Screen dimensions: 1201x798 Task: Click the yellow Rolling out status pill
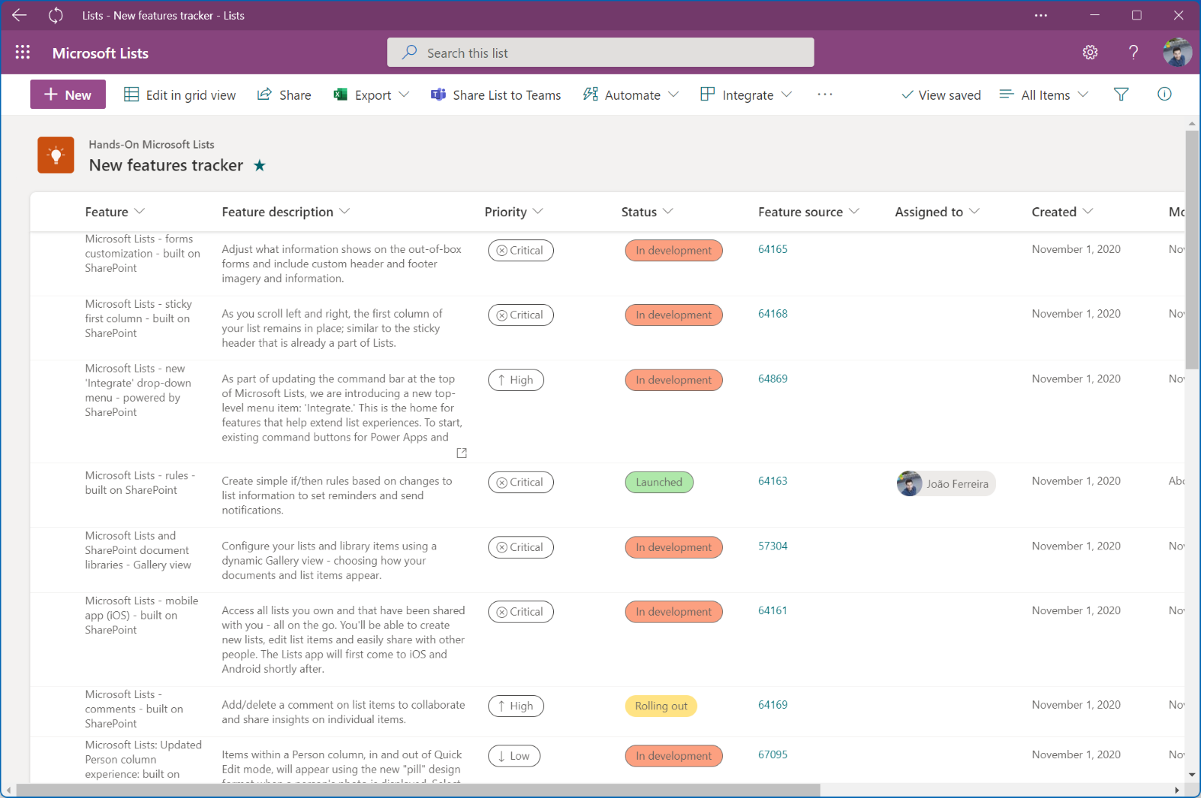pyautogui.click(x=661, y=706)
